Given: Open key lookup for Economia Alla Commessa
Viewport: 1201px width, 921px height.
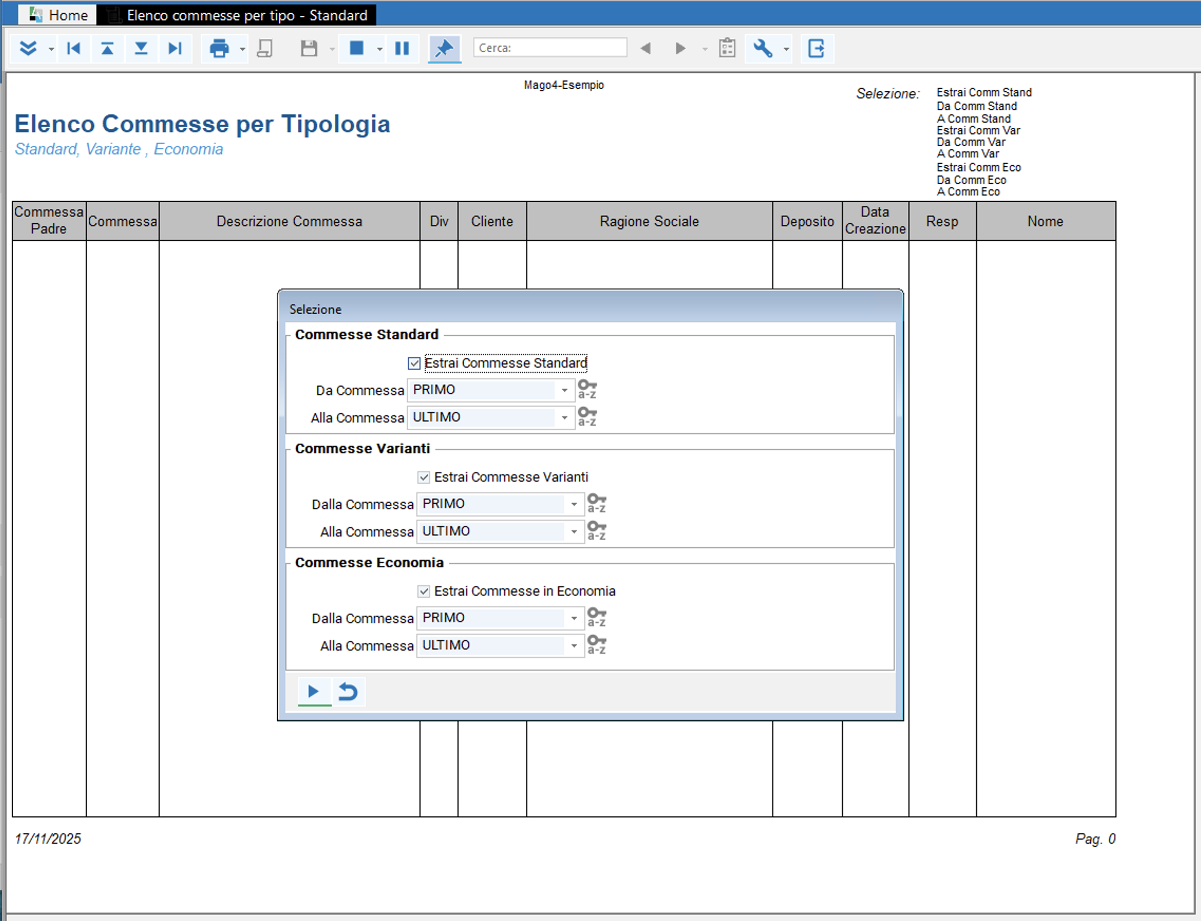Looking at the screenshot, I should [596, 645].
